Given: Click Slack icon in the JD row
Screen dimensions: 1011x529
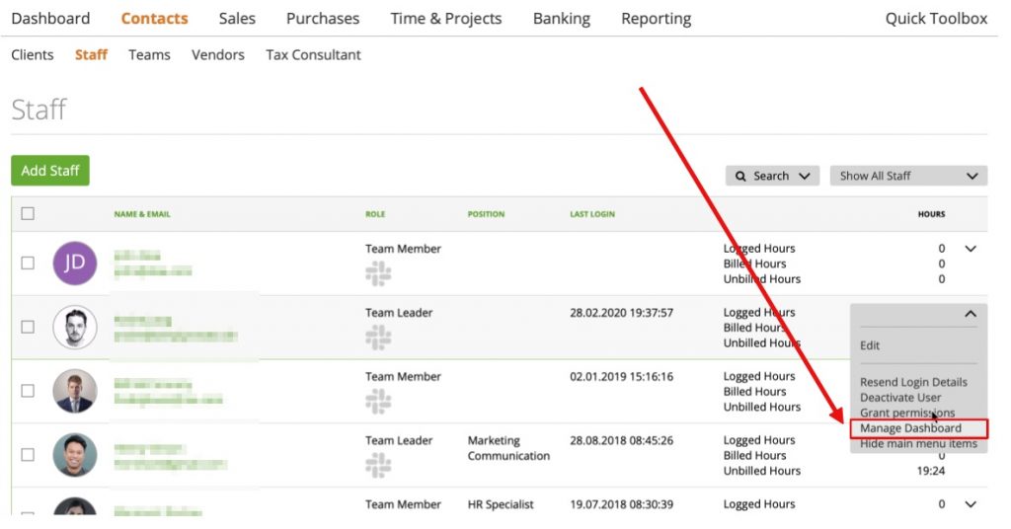Looking at the screenshot, I should tap(378, 273).
